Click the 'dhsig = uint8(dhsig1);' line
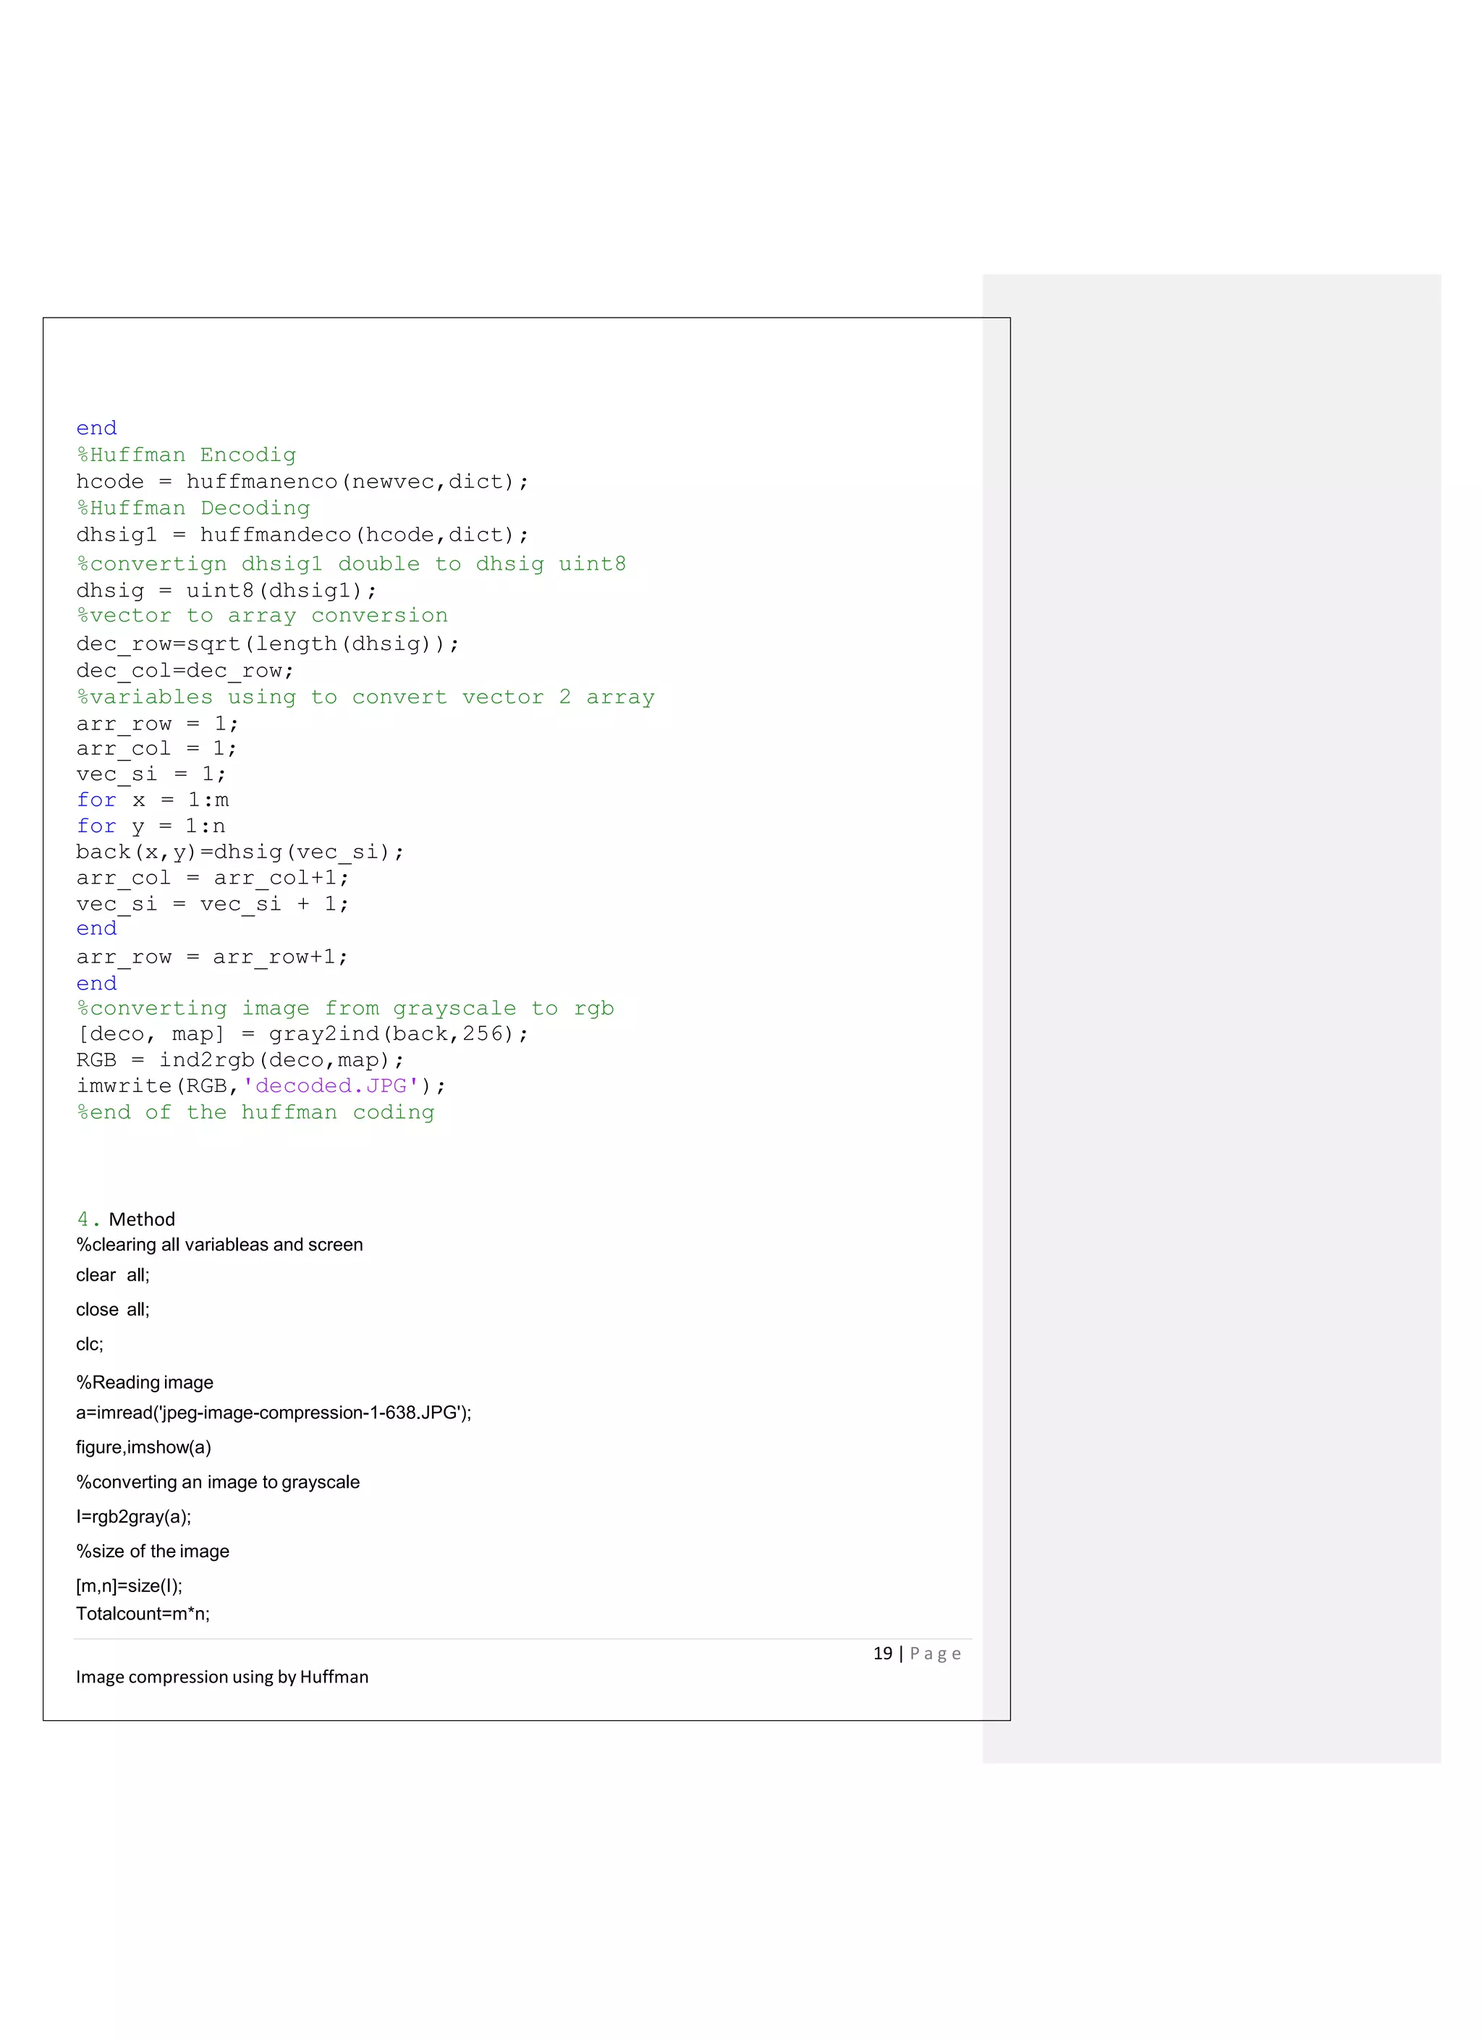Screen dimensions: 1482x2040 coord(226,591)
